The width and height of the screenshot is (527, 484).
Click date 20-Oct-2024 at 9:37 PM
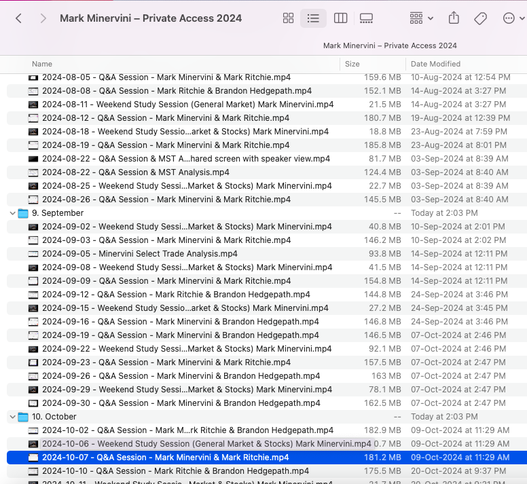(x=458, y=471)
